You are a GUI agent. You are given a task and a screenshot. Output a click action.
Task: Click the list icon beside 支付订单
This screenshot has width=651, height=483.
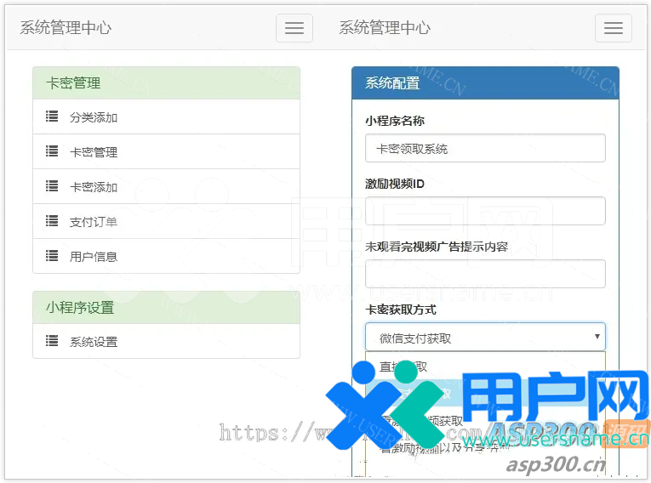52,221
